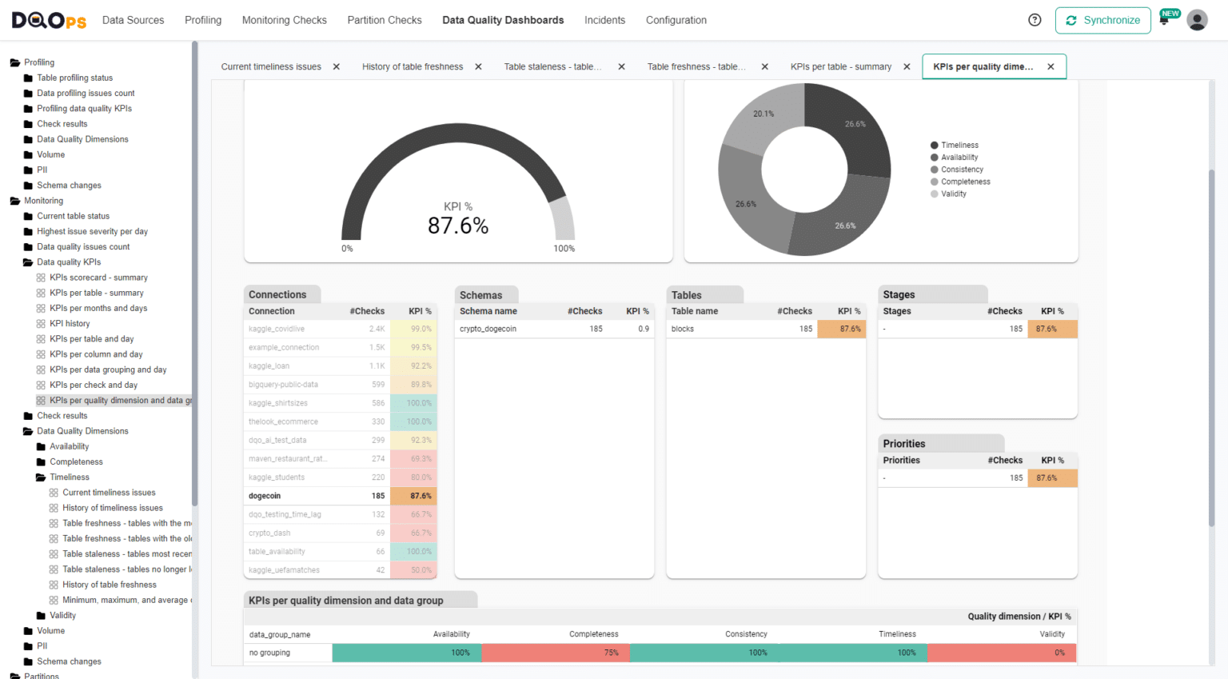
Task: Close the History of table freshness tab
Action: coord(478,66)
